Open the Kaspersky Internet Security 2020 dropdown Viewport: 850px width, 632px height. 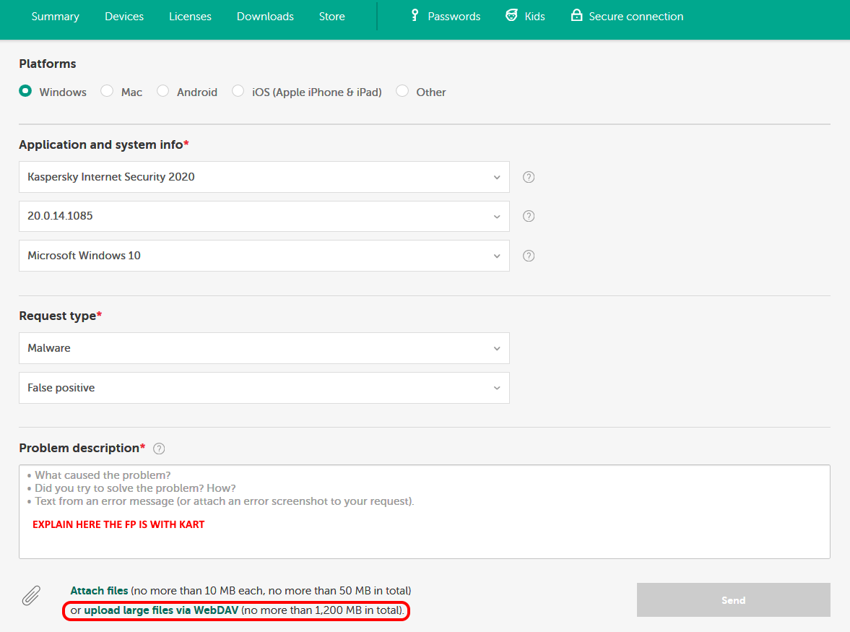(264, 177)
